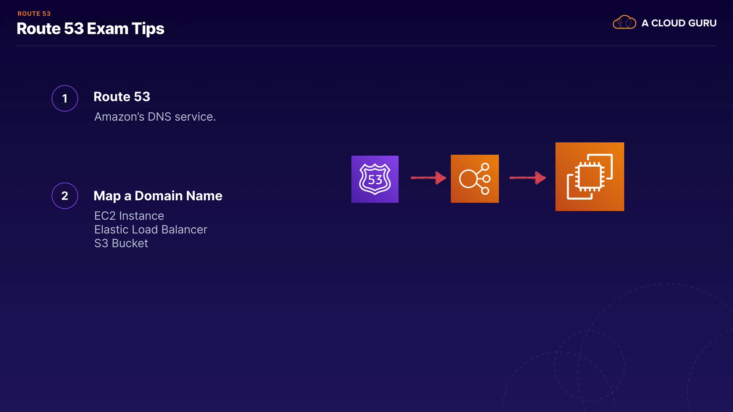Click the A Cloud Guru cloud logo

624,23
